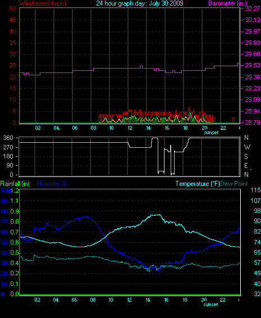Select temperature axis value 57
Image resolution: width=261 pixels, height=318 pixels.
(257, 262)
